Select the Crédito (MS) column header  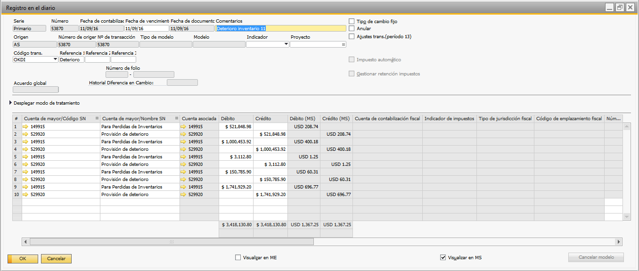click(x=336, y=119)
